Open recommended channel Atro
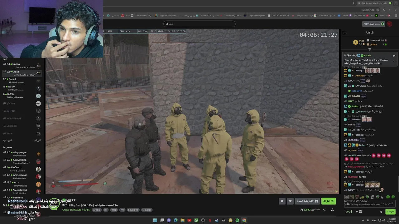The height and width of the screenshot is (224, 399). (x=22, y=184)
